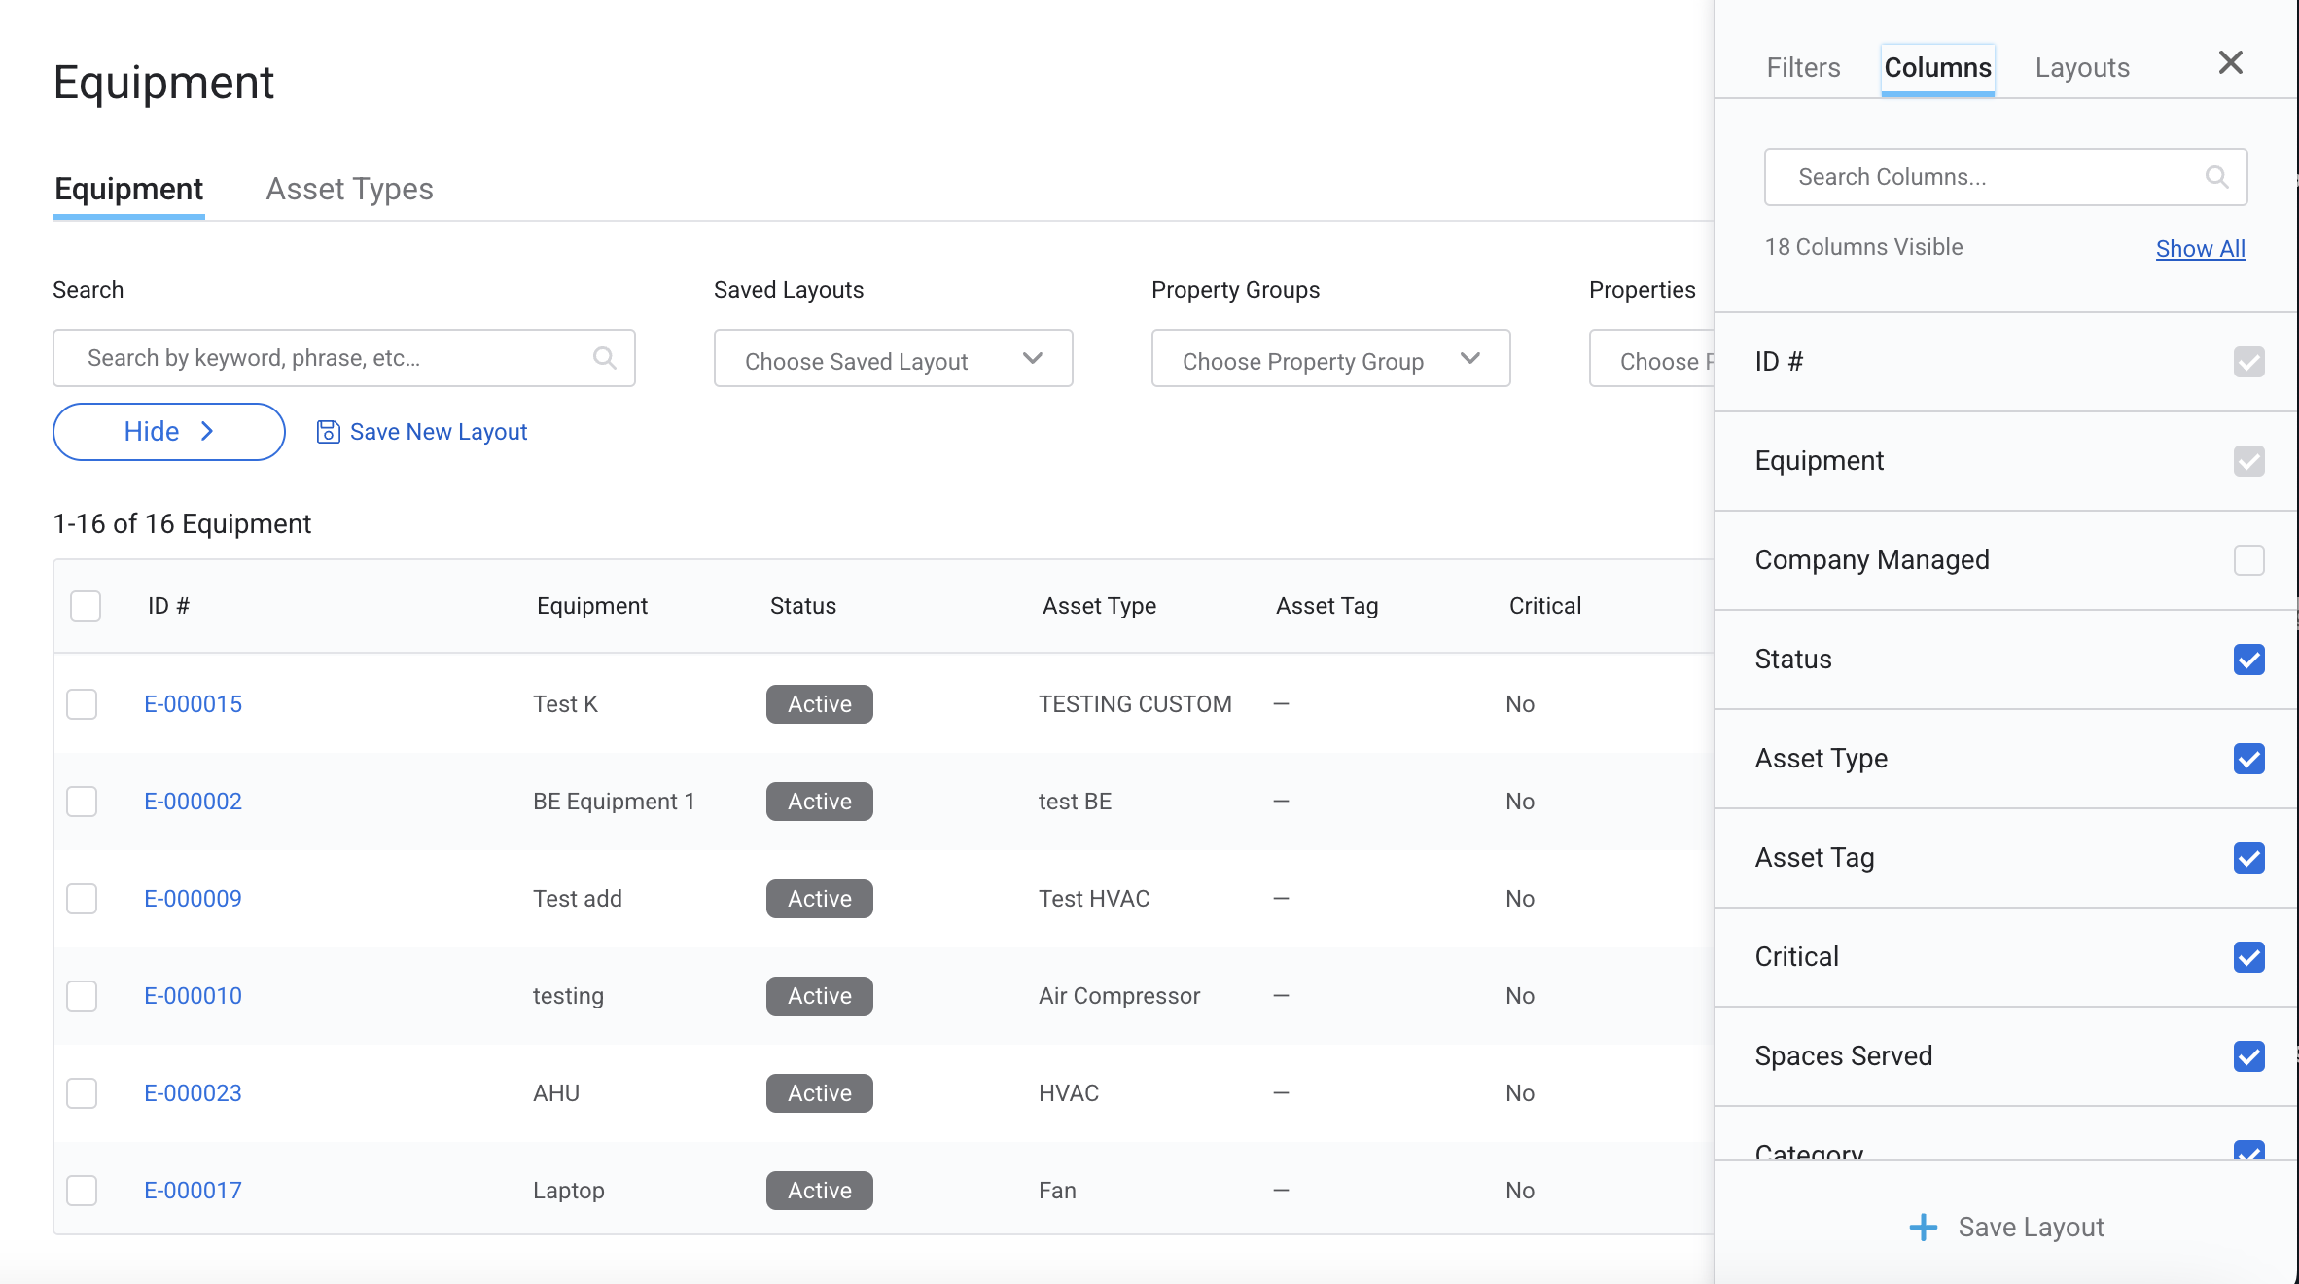
Task: Click the chevron arrow on Hide button
Action: 207,432
